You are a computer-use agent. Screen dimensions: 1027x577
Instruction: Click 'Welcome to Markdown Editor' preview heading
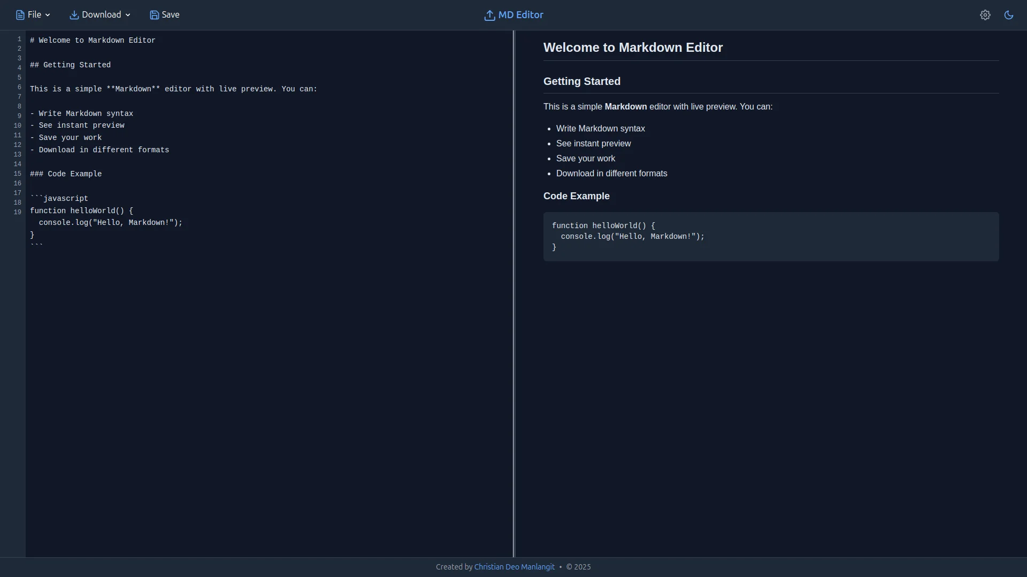coord(633,48)
